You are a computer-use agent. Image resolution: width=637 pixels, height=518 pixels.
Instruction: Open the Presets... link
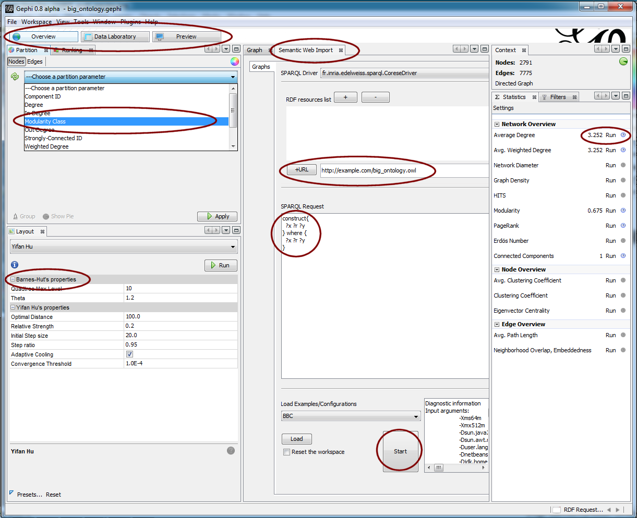tap(30, 495)
